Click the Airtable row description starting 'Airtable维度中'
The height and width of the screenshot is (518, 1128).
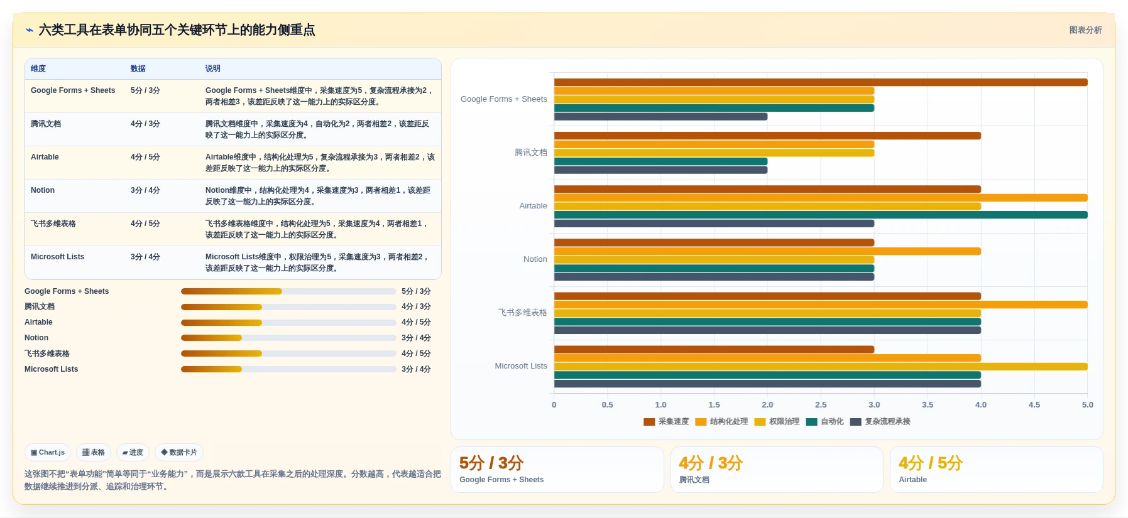coord(320,163)
